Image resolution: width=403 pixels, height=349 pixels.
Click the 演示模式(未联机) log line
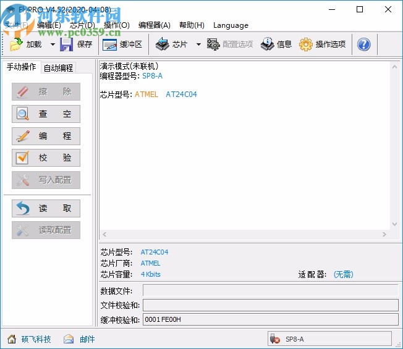129,66
